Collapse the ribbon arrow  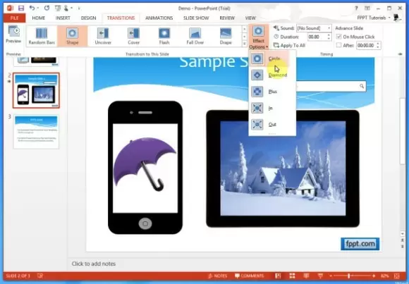[x=401, y=54]
